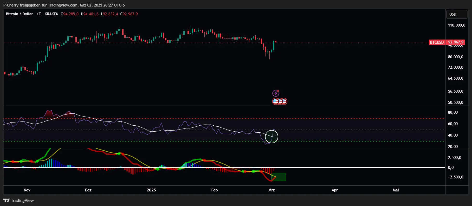Click the TradingView logo at bottom left
Viewport: 472px width, 206px height.
click(18, 200)
